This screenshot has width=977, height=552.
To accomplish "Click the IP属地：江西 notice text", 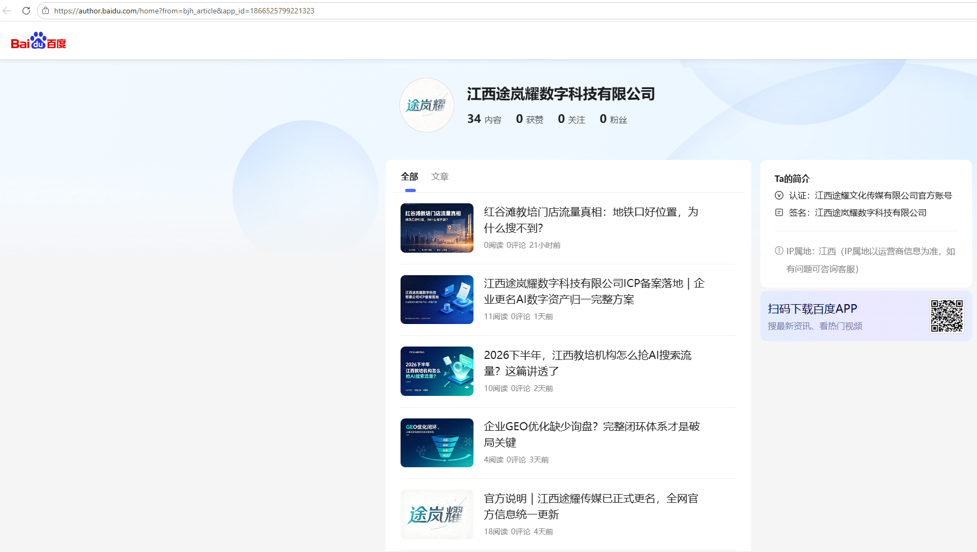I will tap(871, 260).
